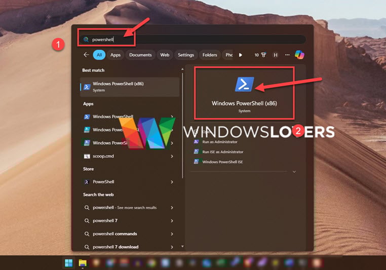Click the first Windows PowerShell icon under Apps
Screen dimensions: 386x270
tap(87, 117)
